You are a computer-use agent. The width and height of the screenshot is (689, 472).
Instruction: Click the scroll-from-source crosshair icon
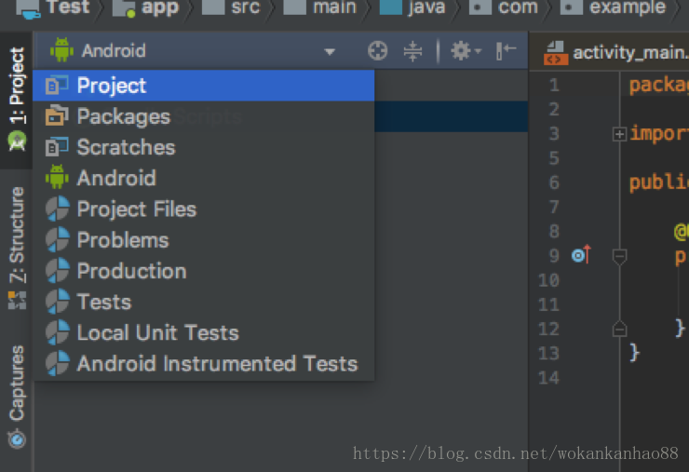tap(377, 51)
